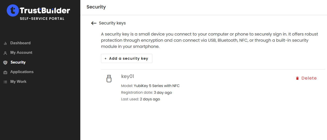Screen dimensions: 327x140
Task: Click the Security keys heading text
Action: (x=112, y=23)
